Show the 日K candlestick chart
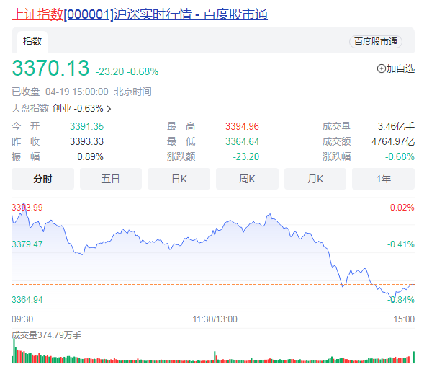Image resolution: width=437 pixels, height=372 pixels. (179, 179)
